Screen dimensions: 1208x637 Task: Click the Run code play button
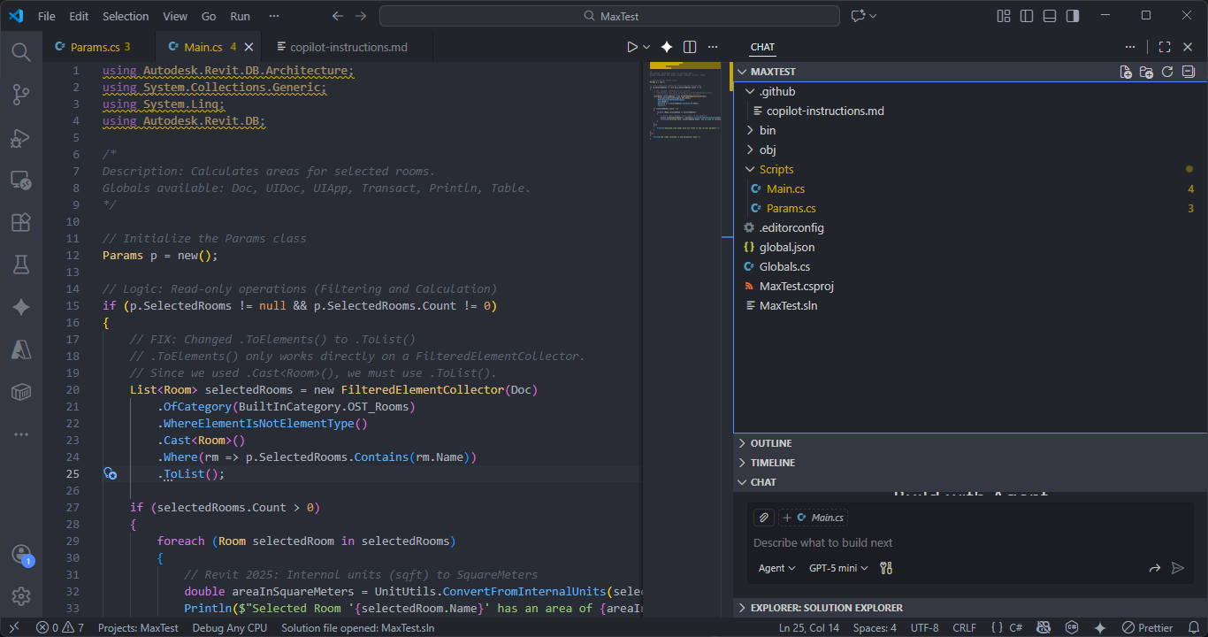click(x=631, y=47)
